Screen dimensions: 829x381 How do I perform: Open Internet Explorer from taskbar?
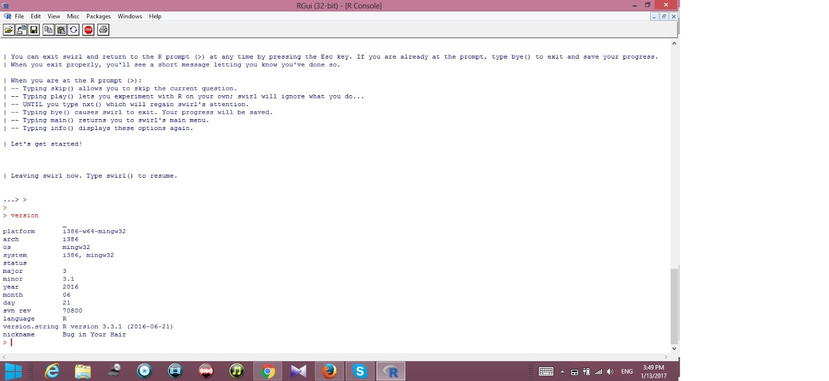(52, 371)
